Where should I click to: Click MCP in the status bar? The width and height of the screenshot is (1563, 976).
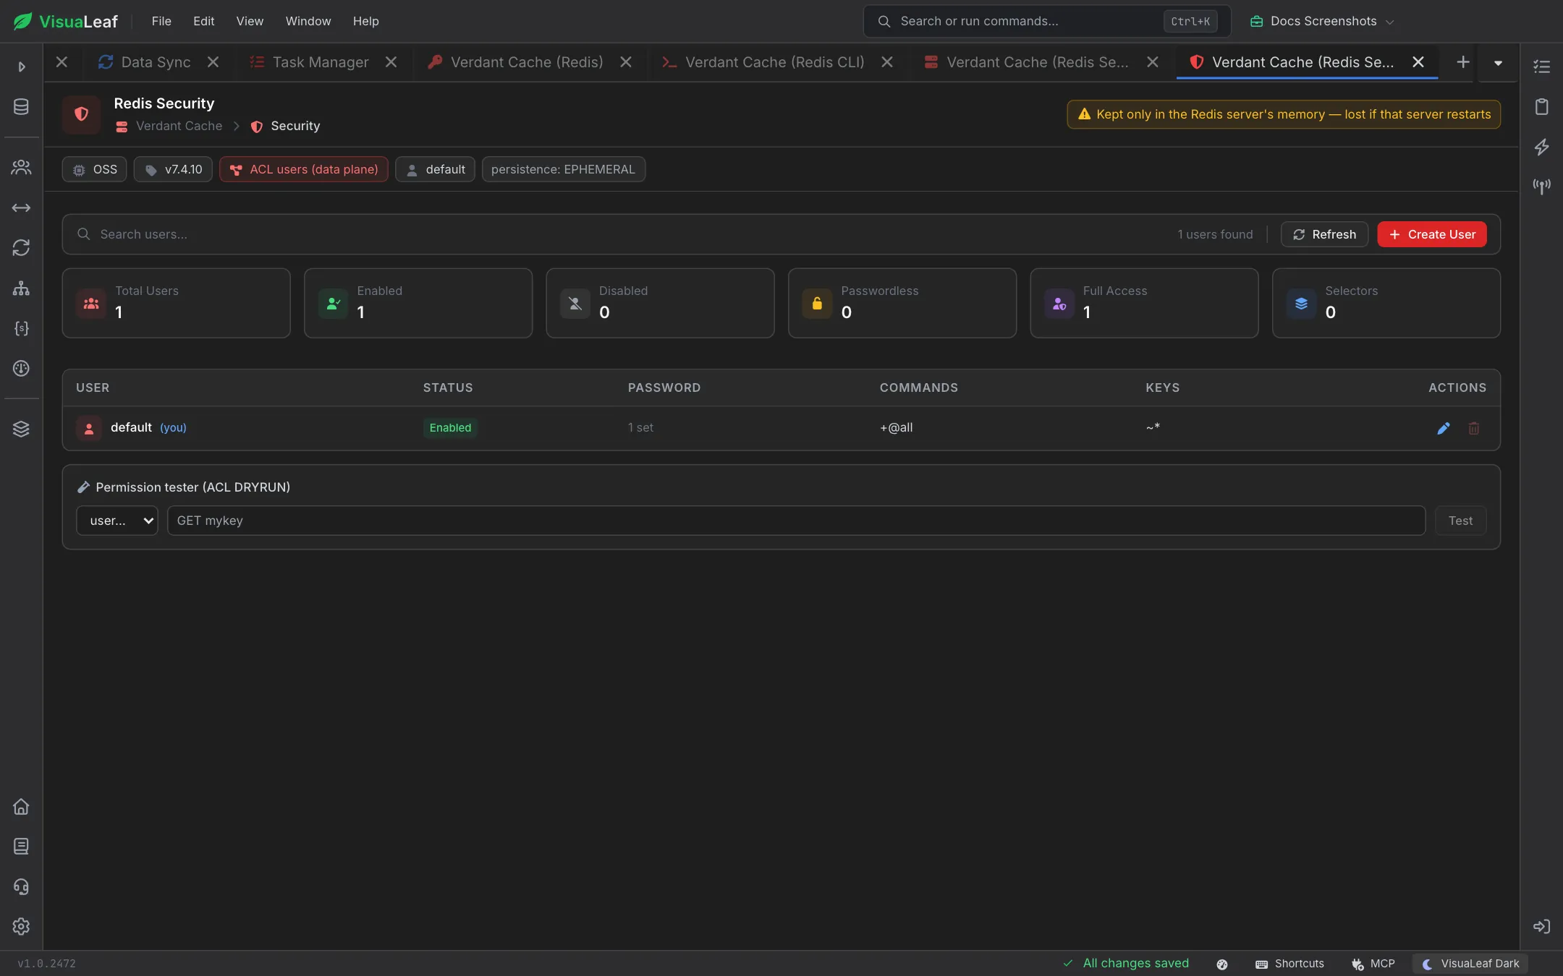pyautogui.click(x=1373, y=964)
